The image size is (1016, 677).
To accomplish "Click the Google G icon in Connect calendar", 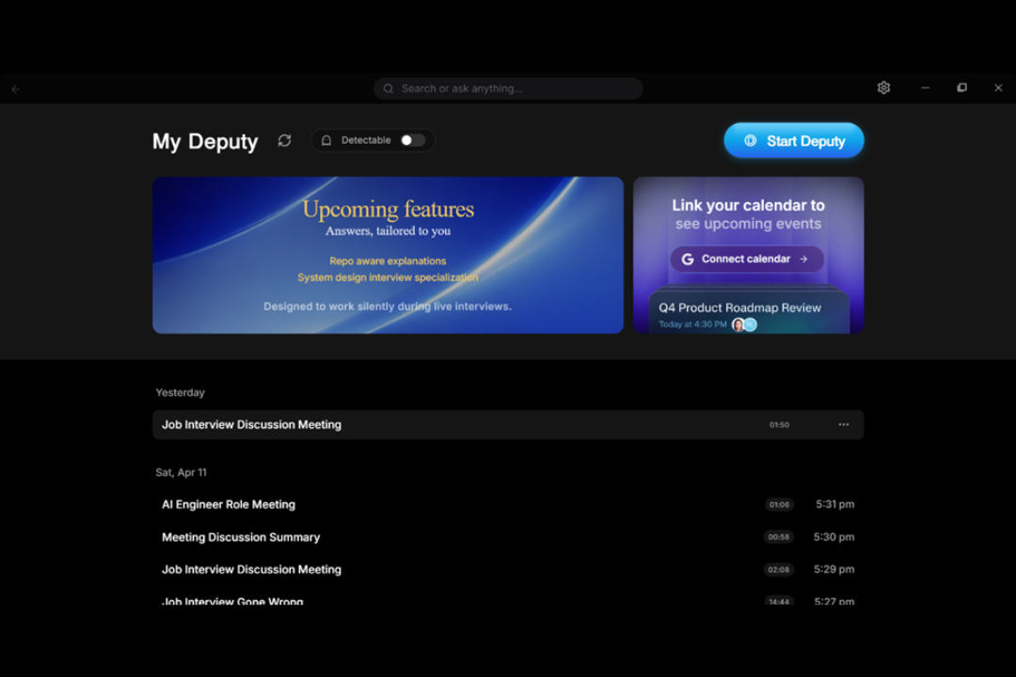I will click(x=688, y=260).
